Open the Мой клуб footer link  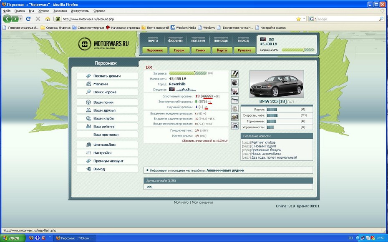click(x=181, y=202)
